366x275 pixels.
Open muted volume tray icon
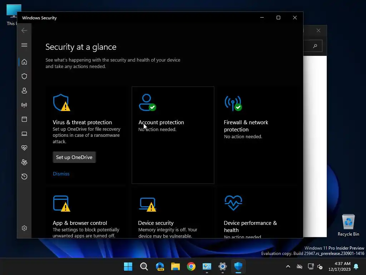(x=320, y=266)
